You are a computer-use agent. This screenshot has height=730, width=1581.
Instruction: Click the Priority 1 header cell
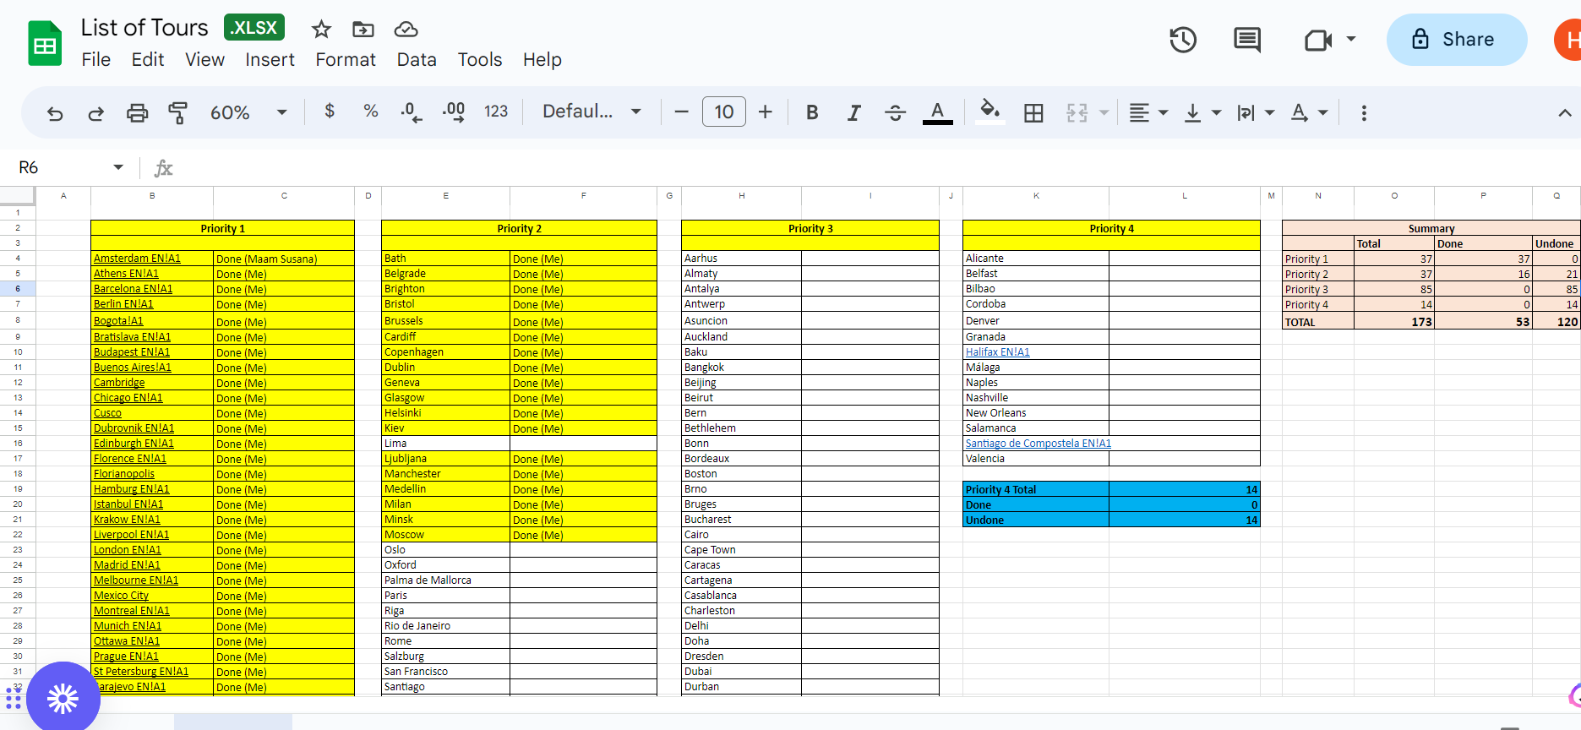(x=223, y=228)
